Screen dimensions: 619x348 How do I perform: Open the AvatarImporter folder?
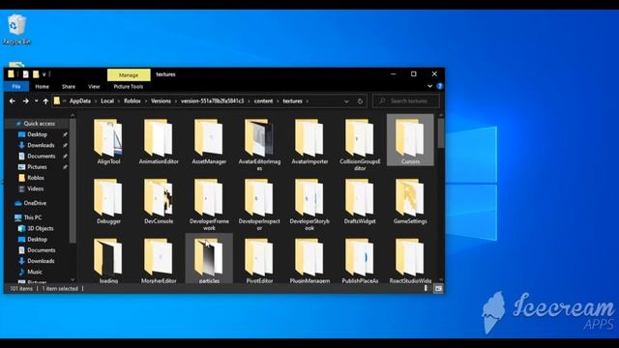click(309, 142)
